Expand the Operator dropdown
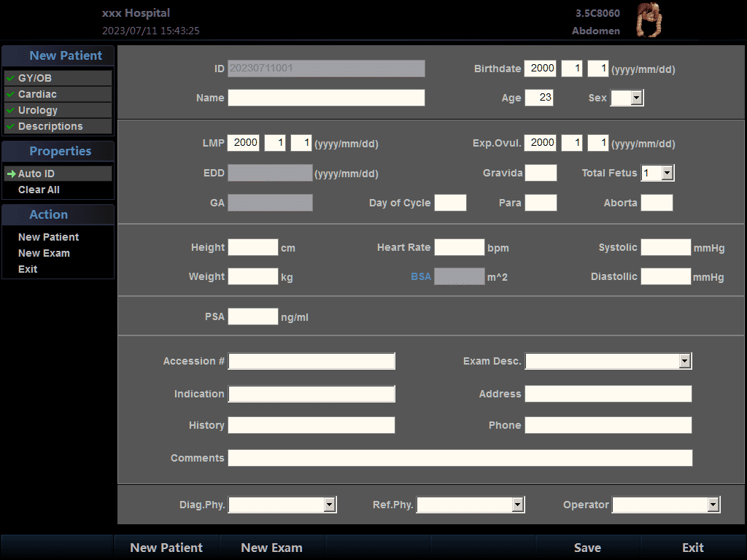Viewport: 747px width, 560px height. 713,505
